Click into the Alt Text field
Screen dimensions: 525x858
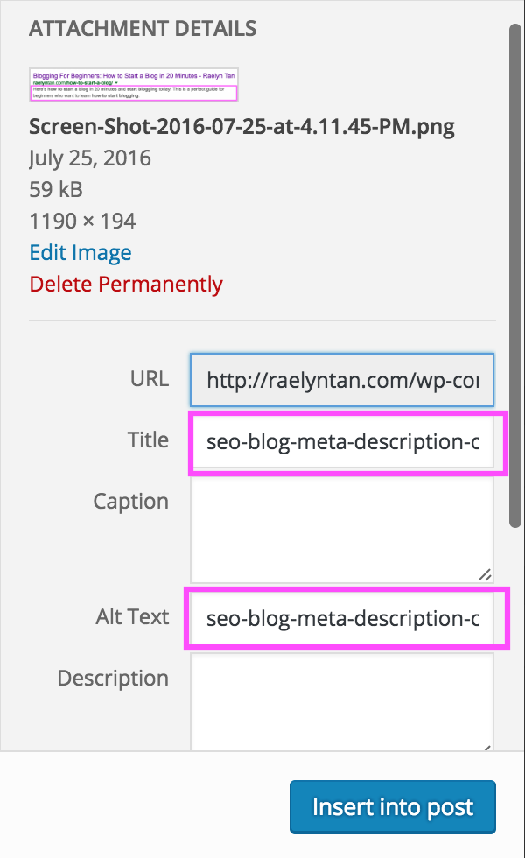pyautogui.click(x=342, y=618)
